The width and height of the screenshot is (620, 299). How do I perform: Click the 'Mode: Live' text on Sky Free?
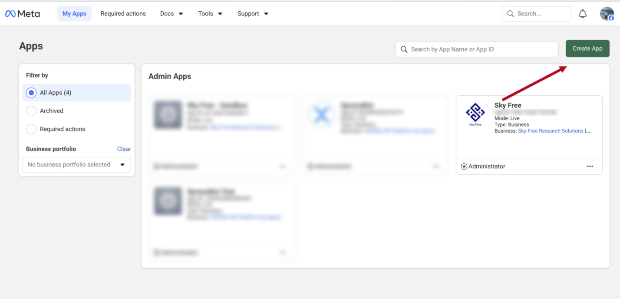click(x=507, y=118)
